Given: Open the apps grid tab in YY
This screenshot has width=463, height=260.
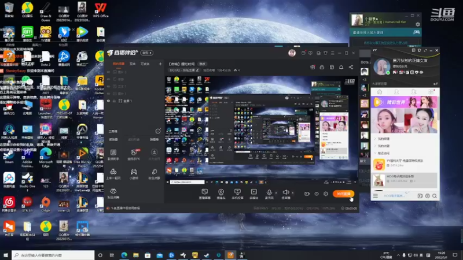Looking at the screenshot, I should click(431, 92).
